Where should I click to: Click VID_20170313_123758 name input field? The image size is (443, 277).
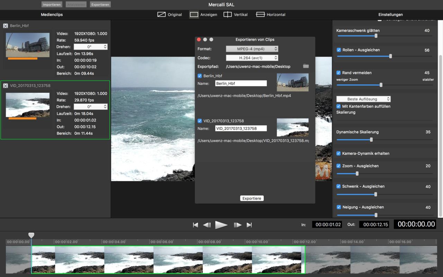(241, 128)
